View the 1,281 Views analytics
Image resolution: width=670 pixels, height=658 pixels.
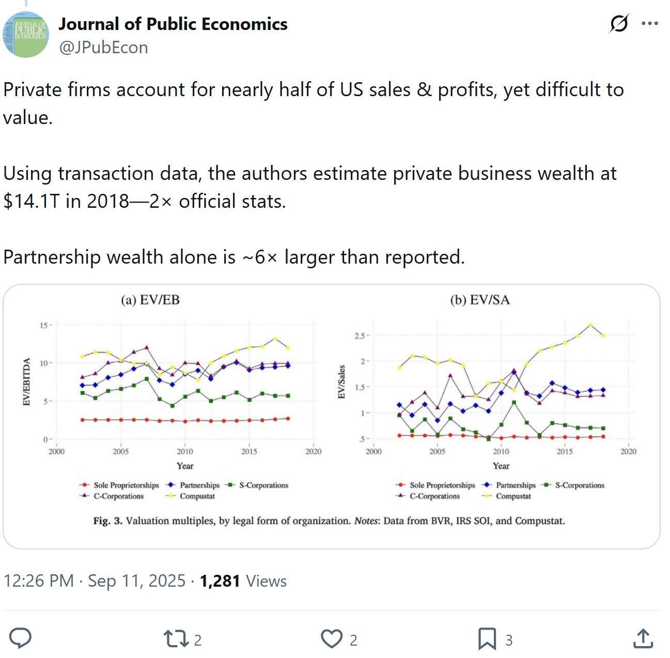click(x=243, y=581)
